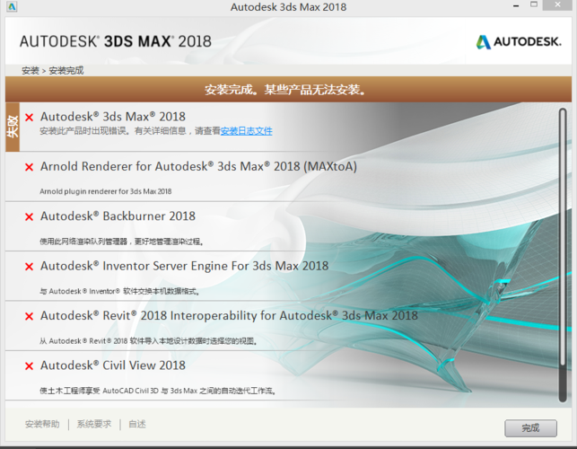This screenshot has height=449, width=577.
Task: Click the 失败 failed status label
Action: tap(13, 128)
